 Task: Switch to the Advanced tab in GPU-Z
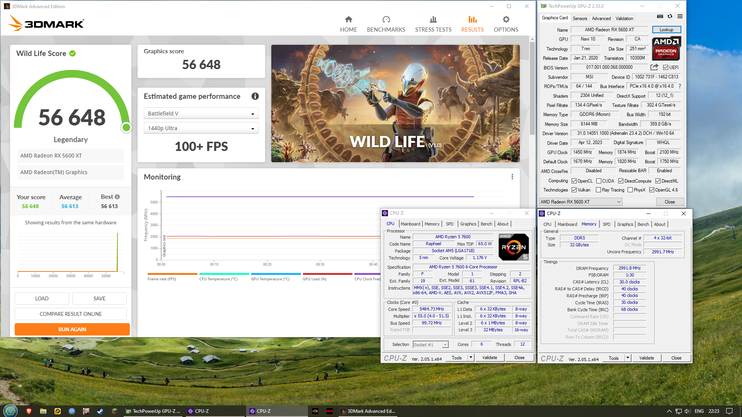[601, 19]
